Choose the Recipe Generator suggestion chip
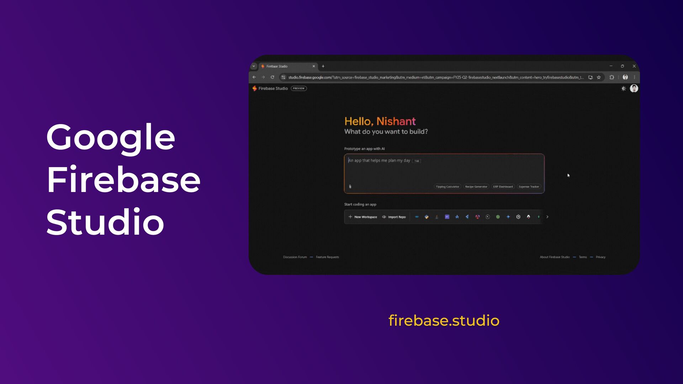Viewport: 683px width, 384px height. [476, 186]
